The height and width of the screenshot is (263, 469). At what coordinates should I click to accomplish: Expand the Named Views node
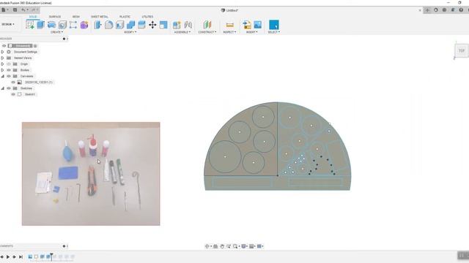(x=3, y=58)
